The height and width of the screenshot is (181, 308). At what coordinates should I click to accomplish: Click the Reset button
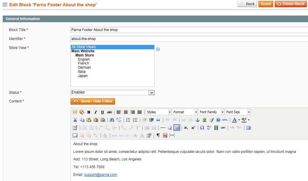coord(266,4)
